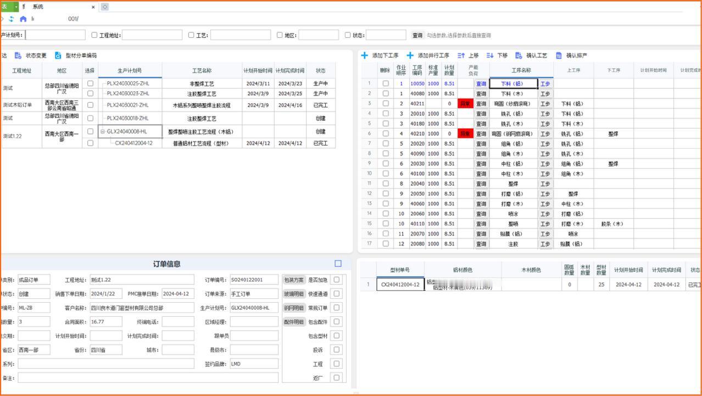
Task: Click the 添加并行工序 plus icon
Action: coord(410,55)
